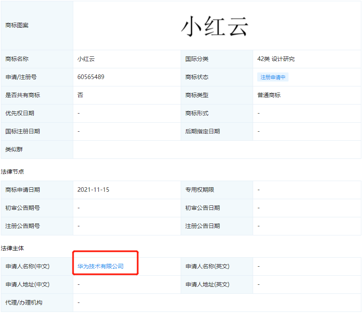The height and width of the screenshot is (314, 363).
Task: Click the 商标类型 label
Action: click(197, 95)
